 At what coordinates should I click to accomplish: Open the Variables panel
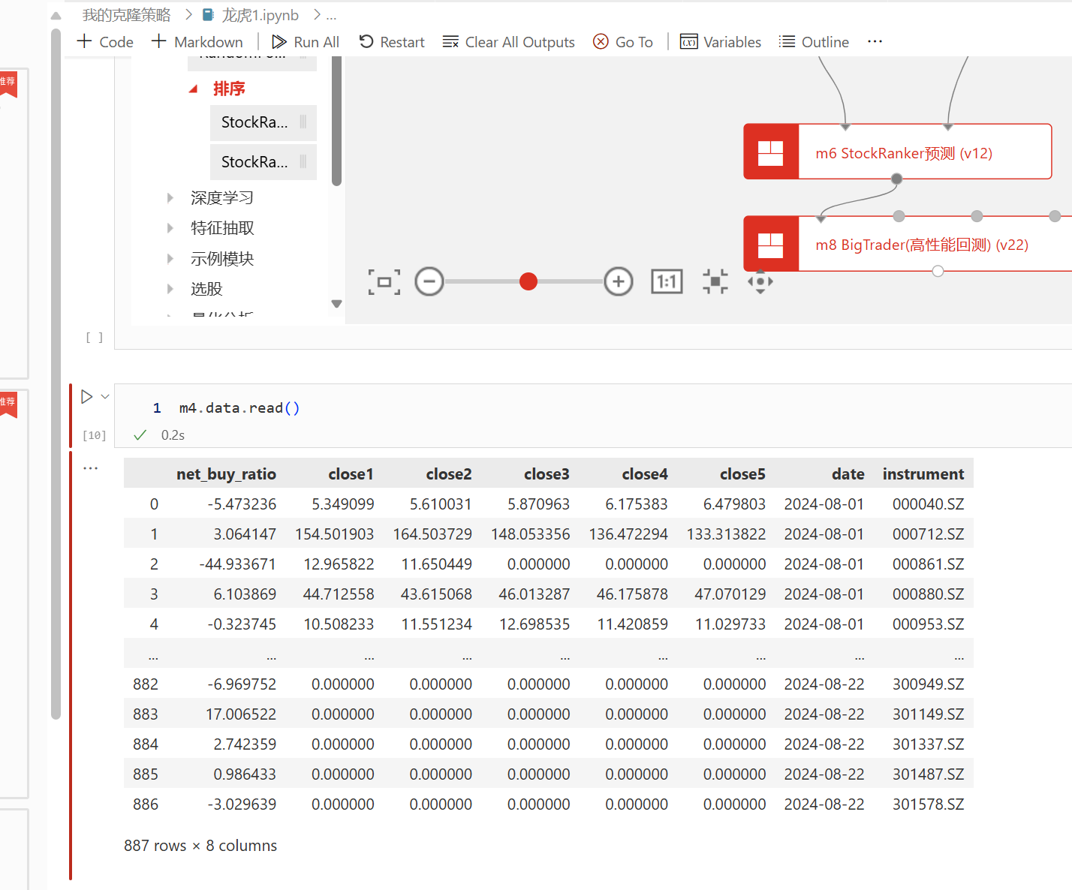[721, 42]
